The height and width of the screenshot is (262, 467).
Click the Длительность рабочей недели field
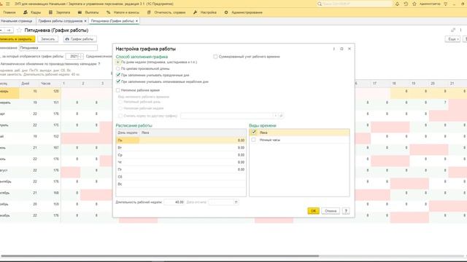tap(174, 202)
